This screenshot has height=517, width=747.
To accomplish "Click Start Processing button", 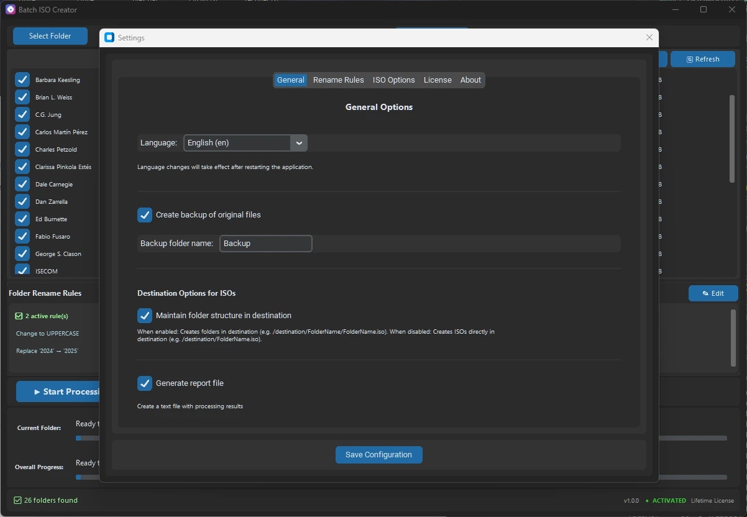I will (x=58, y=391).
